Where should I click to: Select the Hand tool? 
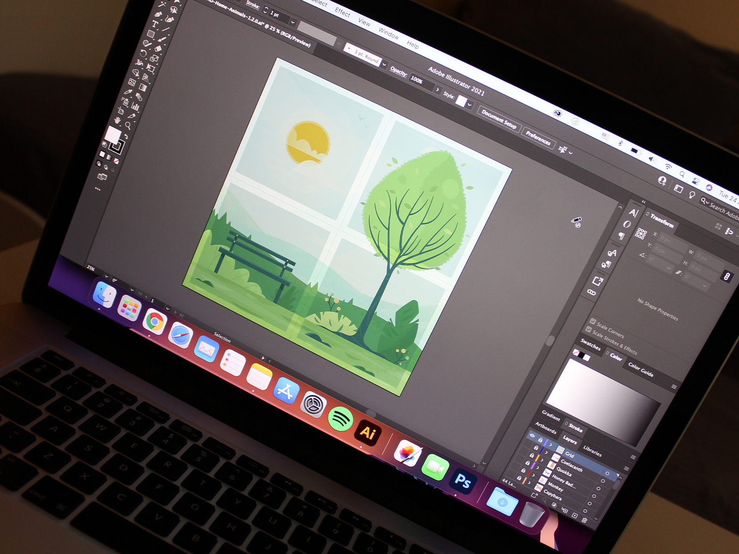click(117, 120)
